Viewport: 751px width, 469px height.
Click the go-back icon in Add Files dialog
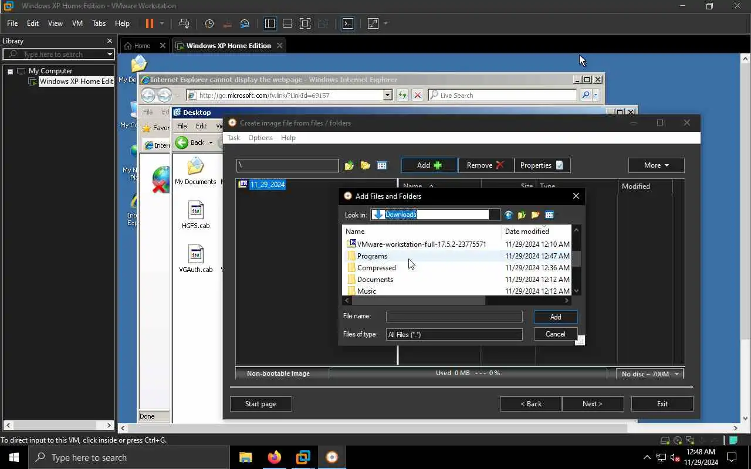pyautogui.click(x=509, y=215)
